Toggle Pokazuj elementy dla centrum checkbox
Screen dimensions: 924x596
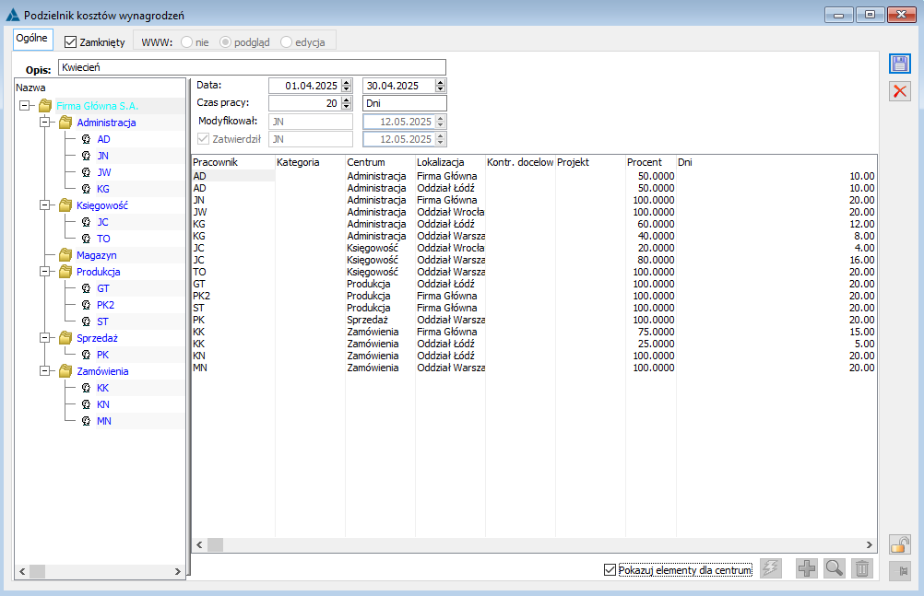click(610, 569)
